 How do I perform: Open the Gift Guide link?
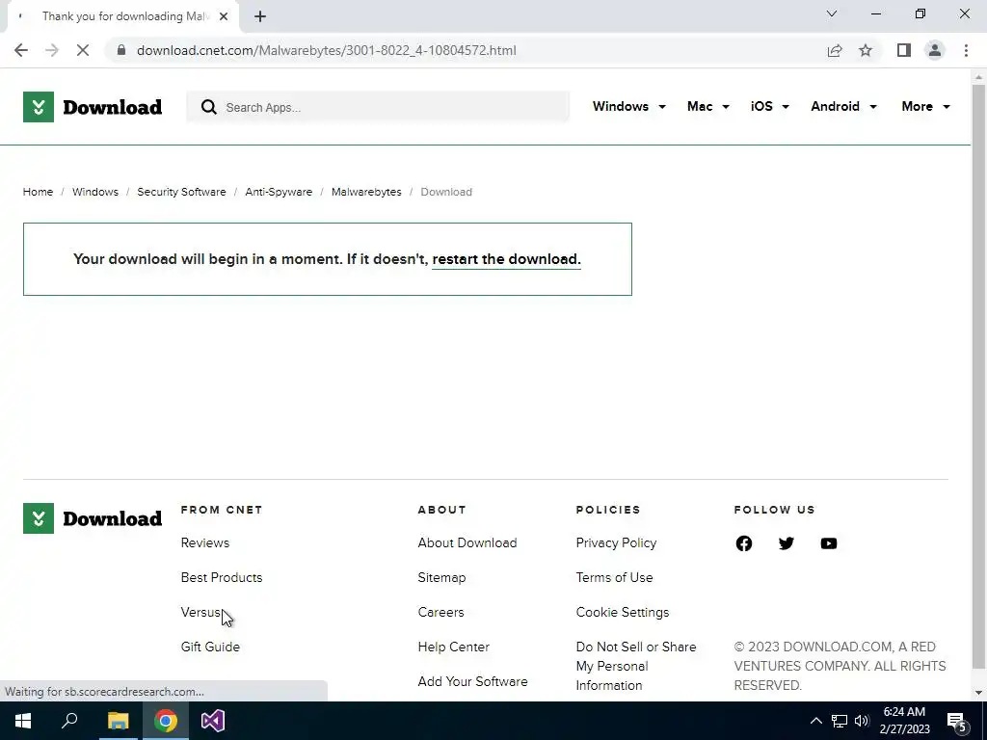[x=210, y=647]
